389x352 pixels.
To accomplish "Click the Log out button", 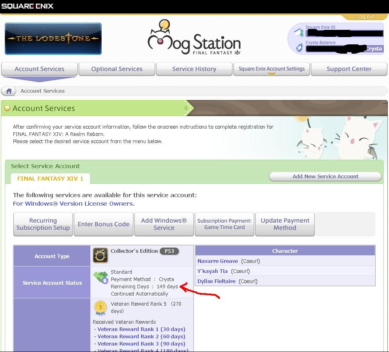I will point(366,17).
